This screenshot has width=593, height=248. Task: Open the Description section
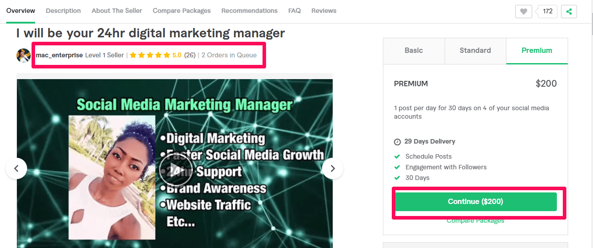click(63, 11)
